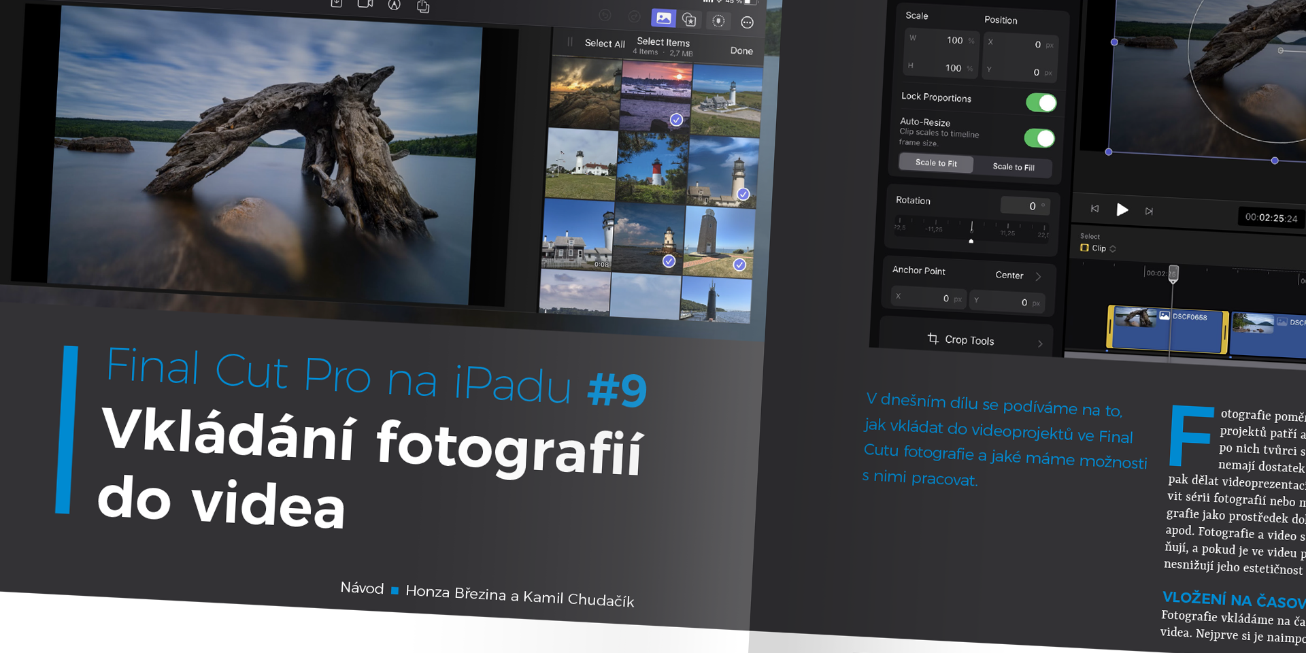Click the redo arrow icon
Image resolution: width=1306 pixels, height=653 pixels.
pyautogui.click(x=634, y=16)
